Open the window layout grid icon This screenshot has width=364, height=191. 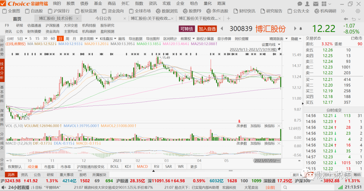[x=324, y=4]
